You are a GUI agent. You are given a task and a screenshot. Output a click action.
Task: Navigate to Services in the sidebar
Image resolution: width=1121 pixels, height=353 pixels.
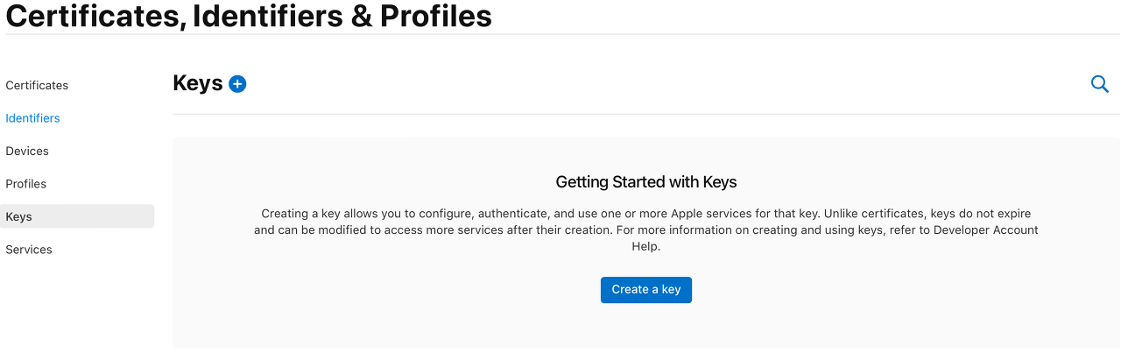(29, 250)
